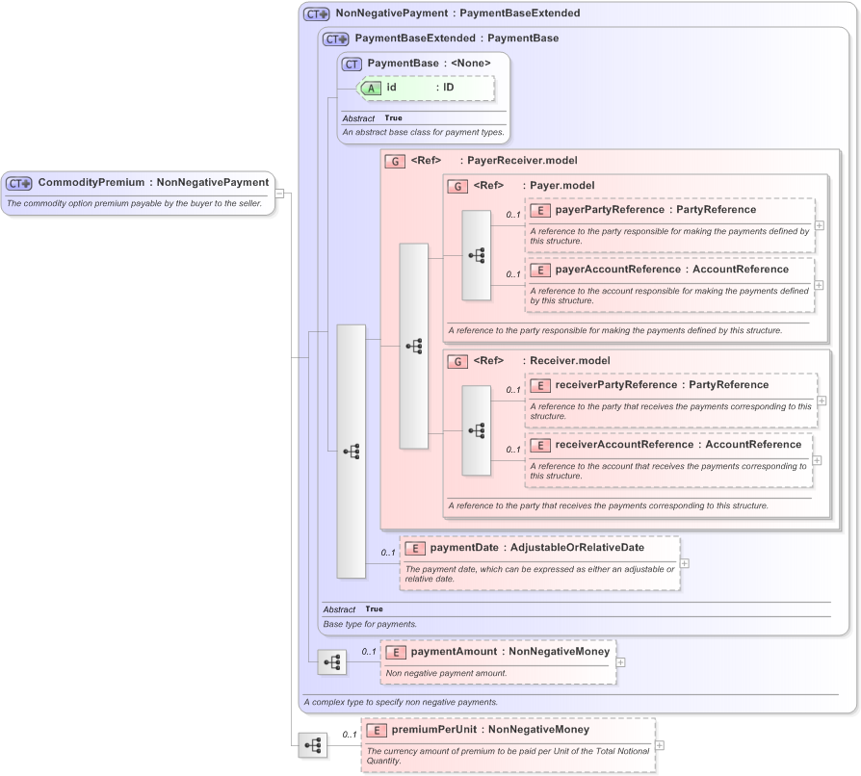This screenshot has width=861, height=776.
Task: Click the sequence icon inside PayerReceiver.model
Action: 413,346
